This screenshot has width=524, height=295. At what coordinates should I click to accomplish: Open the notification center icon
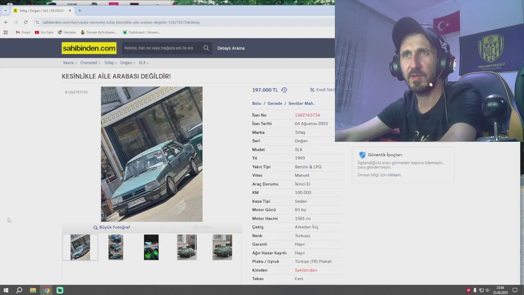click(515, 290)
